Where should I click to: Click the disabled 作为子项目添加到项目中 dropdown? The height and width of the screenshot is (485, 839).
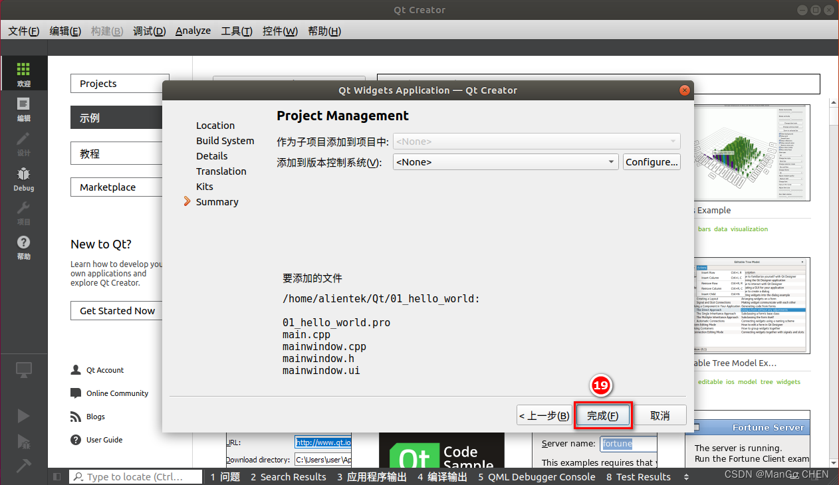coord(537,142)
